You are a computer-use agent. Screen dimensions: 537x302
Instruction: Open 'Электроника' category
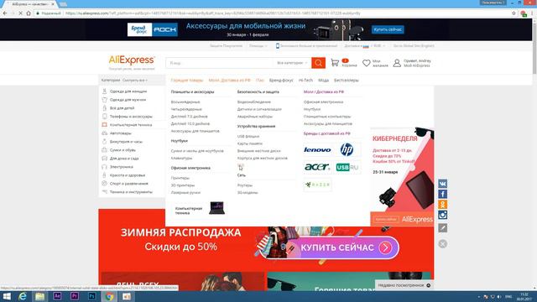point(121,167)
